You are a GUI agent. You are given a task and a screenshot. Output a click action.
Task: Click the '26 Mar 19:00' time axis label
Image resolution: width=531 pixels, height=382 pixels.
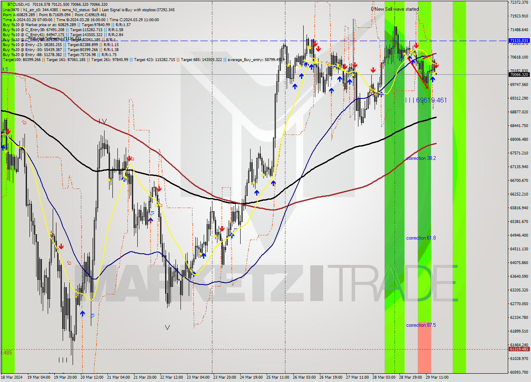(x=331, y=377)
